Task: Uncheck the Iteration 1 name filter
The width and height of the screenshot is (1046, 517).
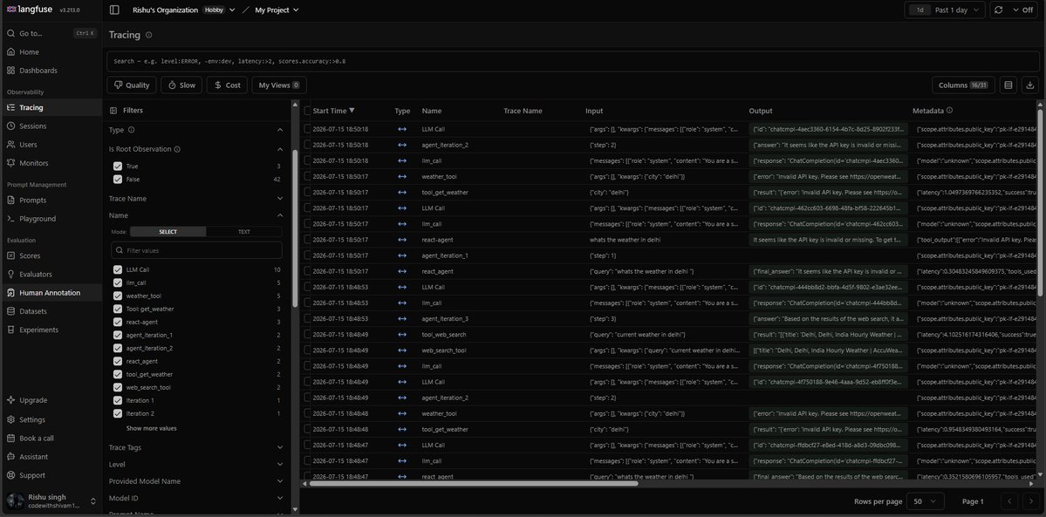Action: tap(118, 401)
